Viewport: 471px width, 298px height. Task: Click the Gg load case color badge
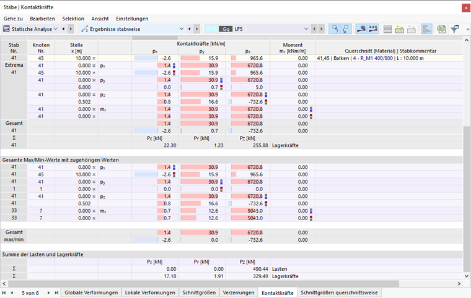coord(226,29)
